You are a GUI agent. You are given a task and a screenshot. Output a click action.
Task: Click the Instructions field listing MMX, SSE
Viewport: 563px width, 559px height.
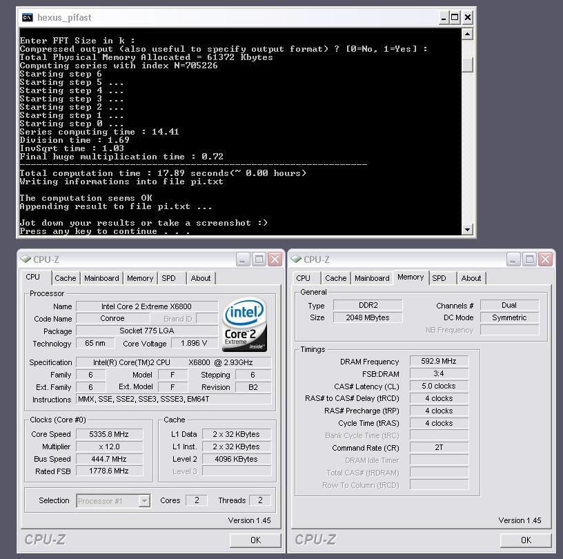173,399
